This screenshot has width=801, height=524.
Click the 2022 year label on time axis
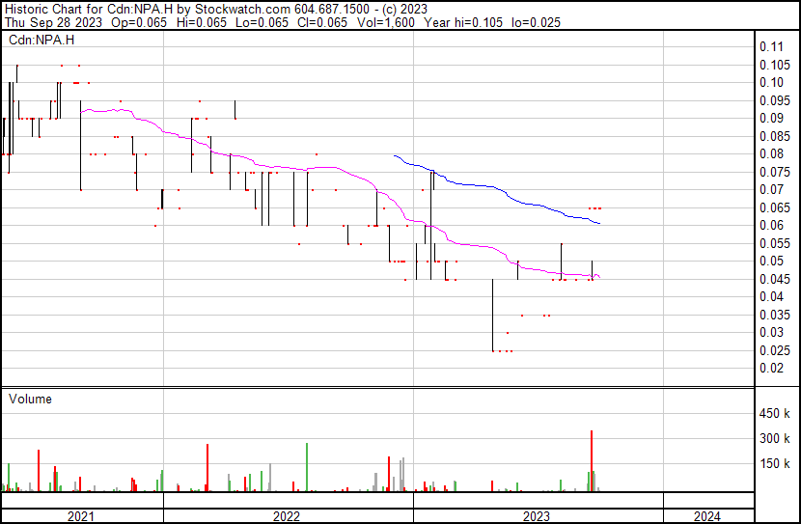[287, 516]
